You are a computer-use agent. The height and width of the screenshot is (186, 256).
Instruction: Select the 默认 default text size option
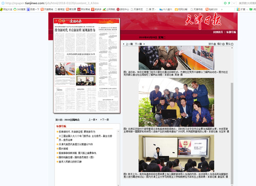[x=229, y=44]
